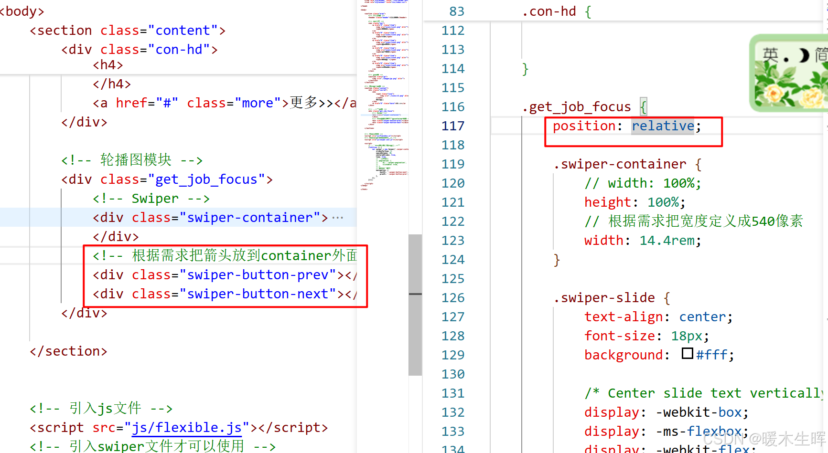Click the 根据需求把箭头放到container外面 comment
This screenshot has height=453, width=828.
point(225,255)
